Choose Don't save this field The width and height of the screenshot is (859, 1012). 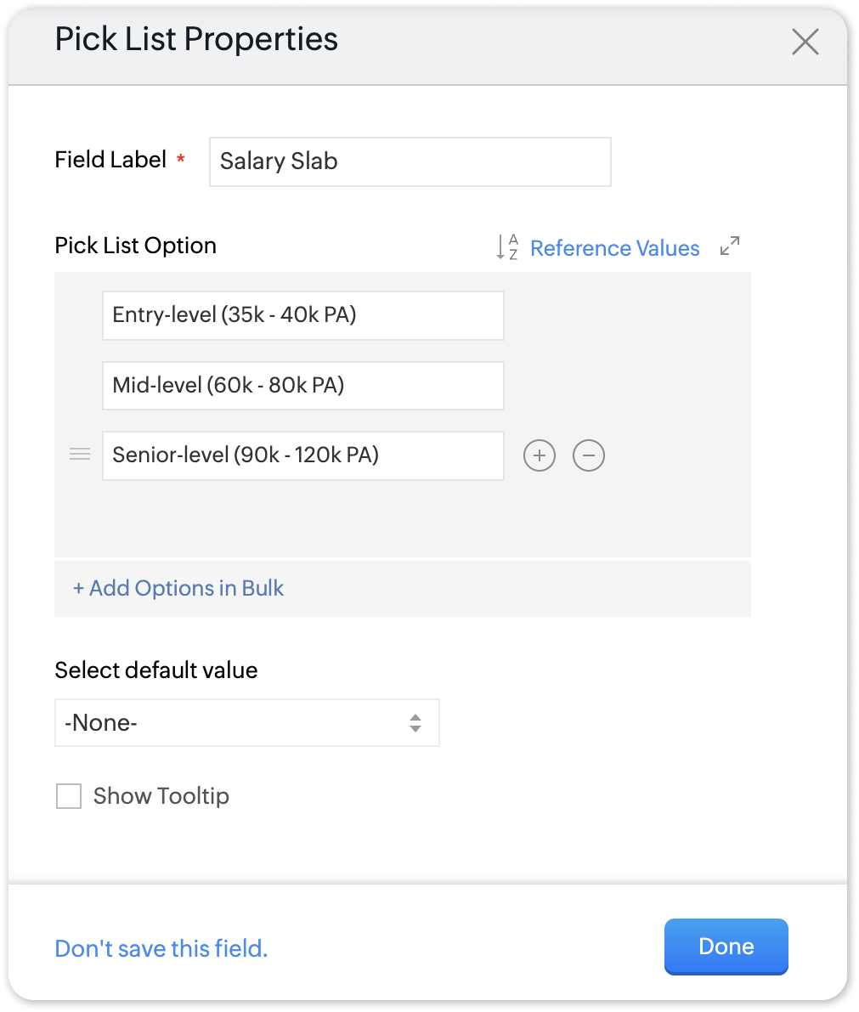[x=161, y=948]
